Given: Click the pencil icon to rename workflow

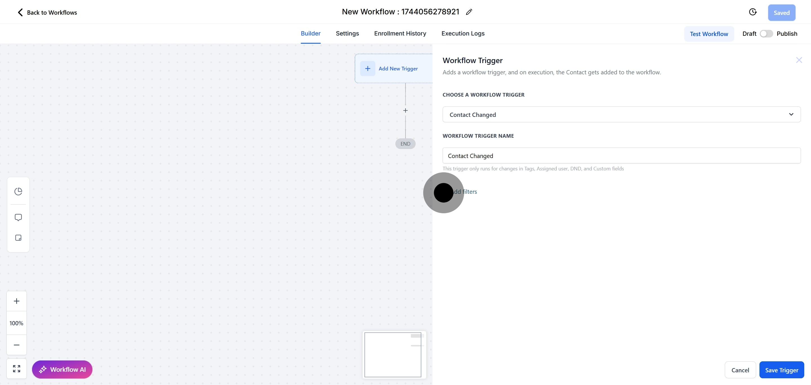Looking at the screenshot, I should (x=469, y=12).
